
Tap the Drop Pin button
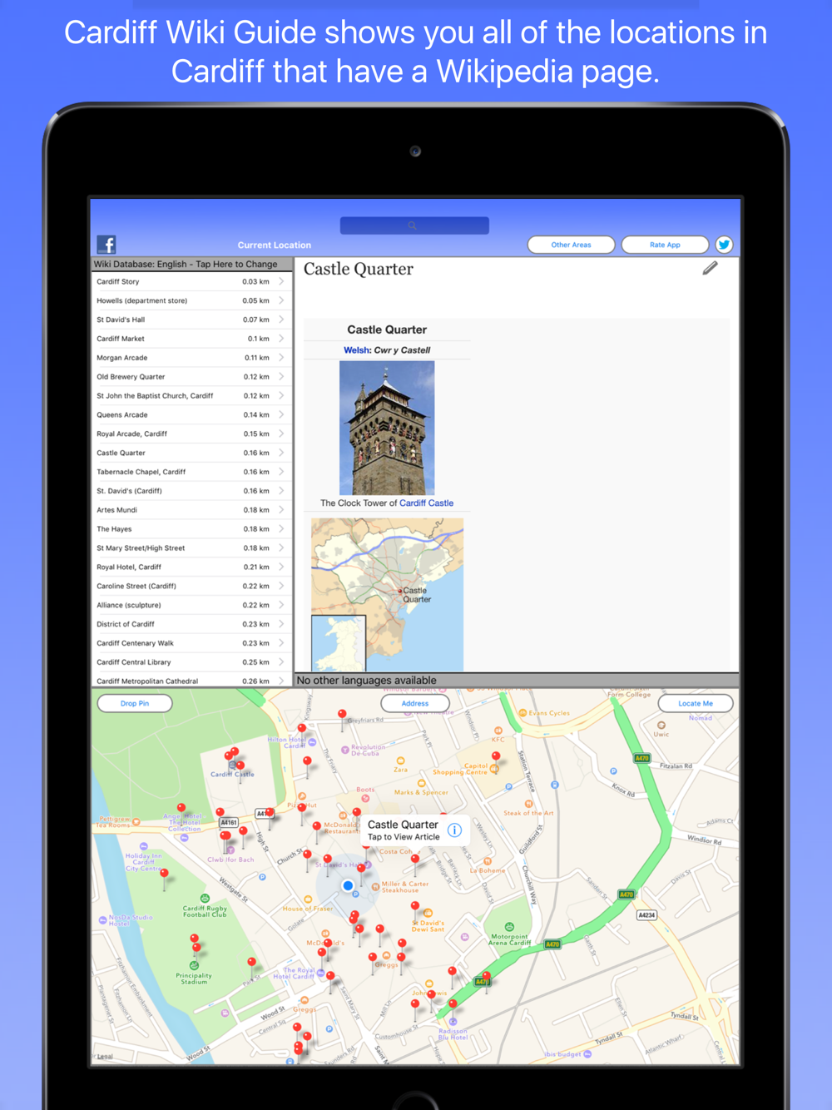coord(135,703)
